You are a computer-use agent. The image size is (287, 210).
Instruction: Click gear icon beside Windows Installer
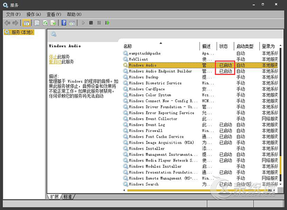[125, 148]
